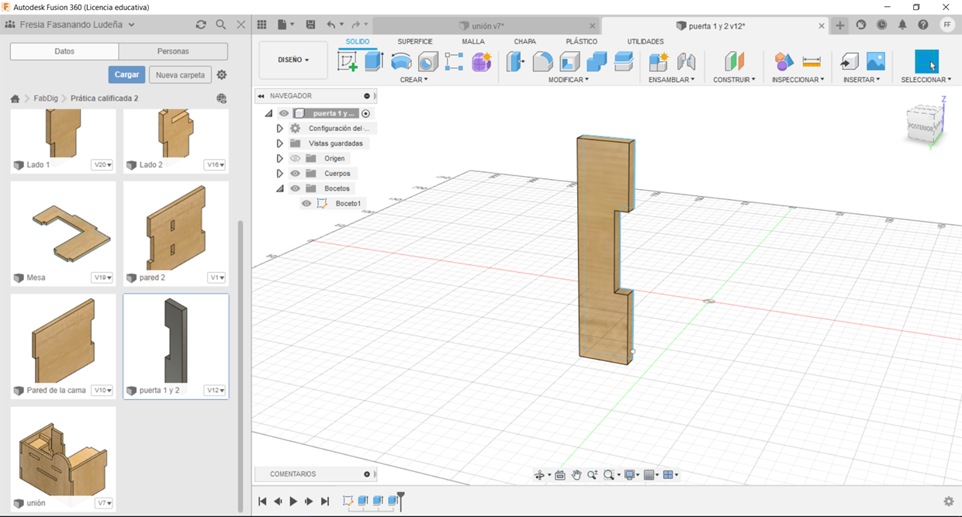Open version dropdown V12 for puerta 1 y 2
Screen dimensions: 962x517
pos(215,390)
